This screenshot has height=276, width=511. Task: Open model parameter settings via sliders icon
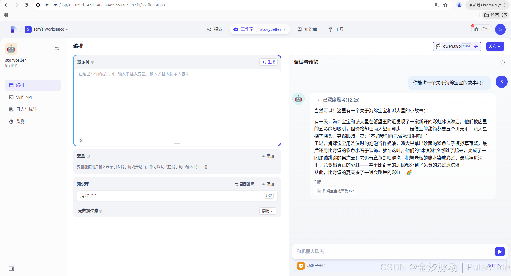(476, 46)
